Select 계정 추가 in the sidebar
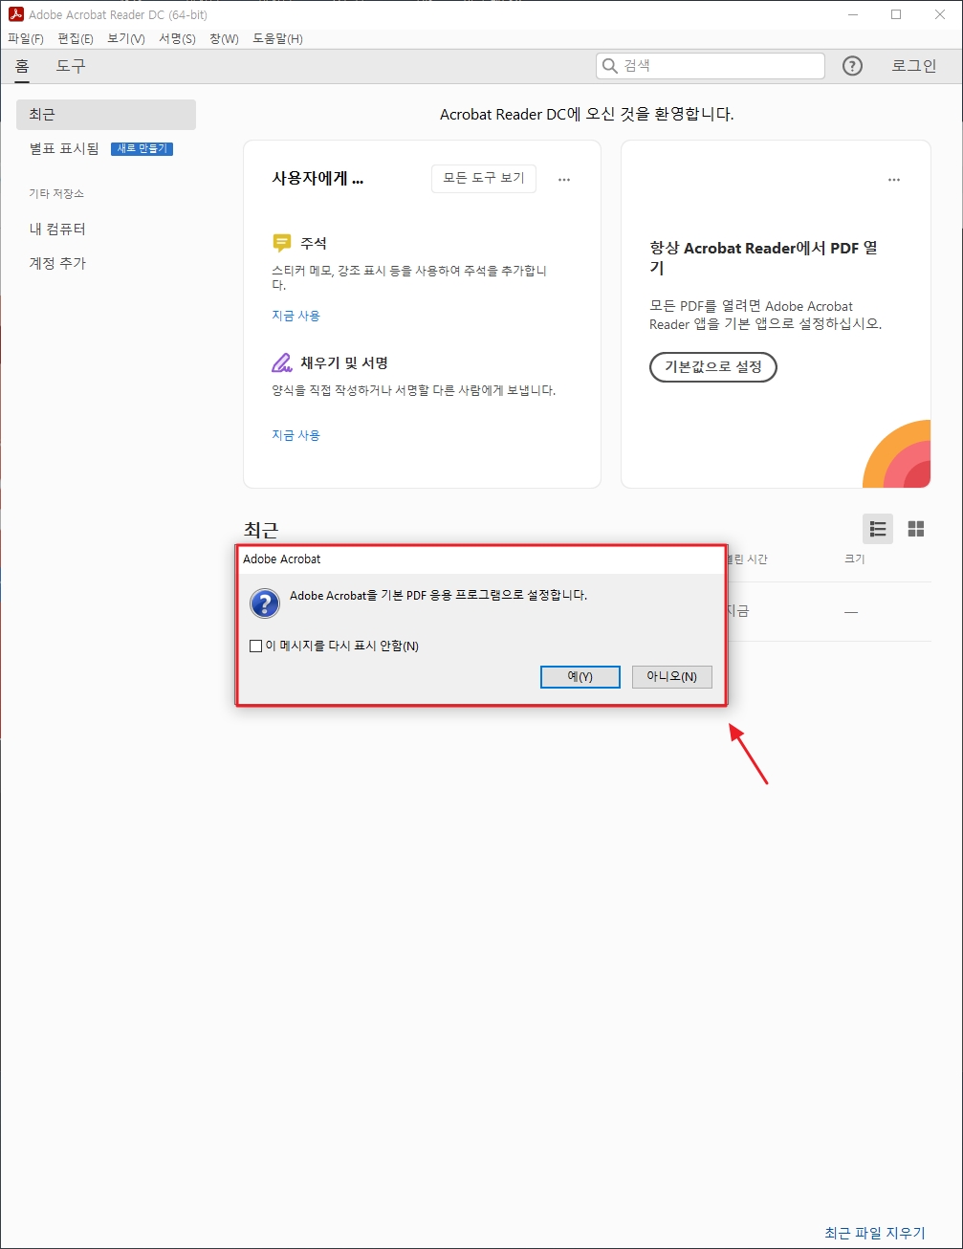 click(57, 263)
